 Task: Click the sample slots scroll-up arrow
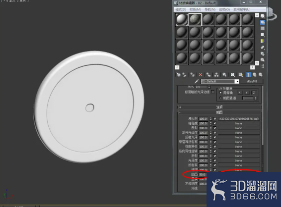[257, 15]
